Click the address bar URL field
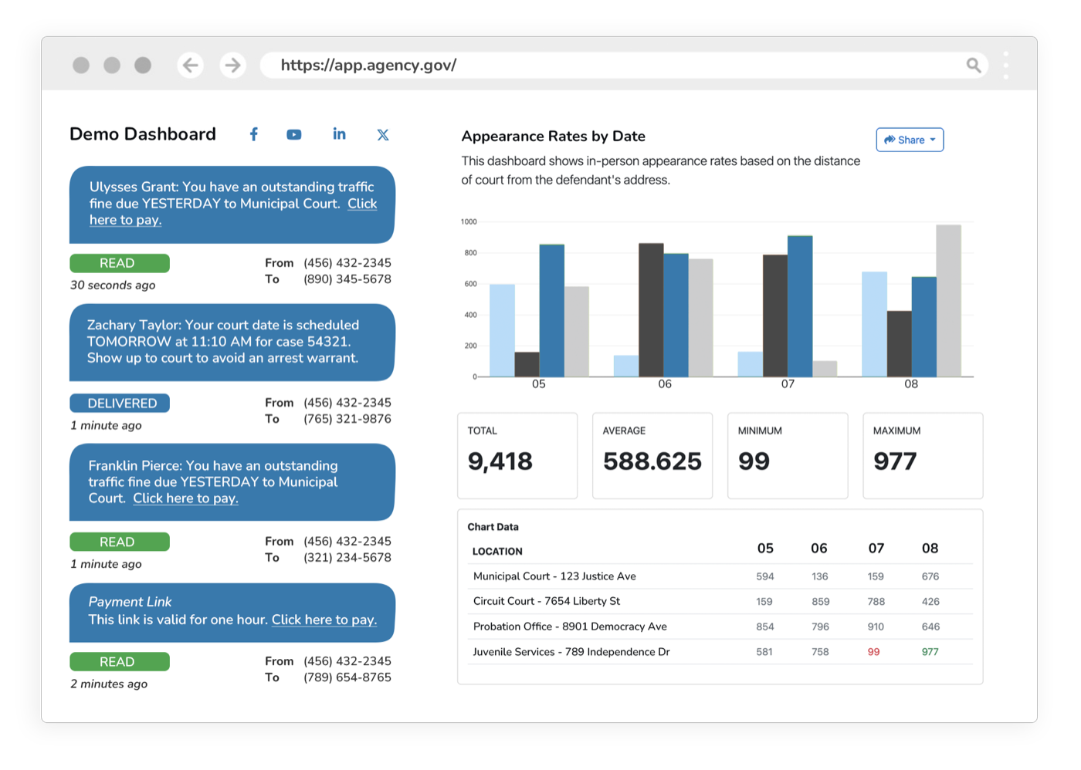1081x770 pixels. 624,66
